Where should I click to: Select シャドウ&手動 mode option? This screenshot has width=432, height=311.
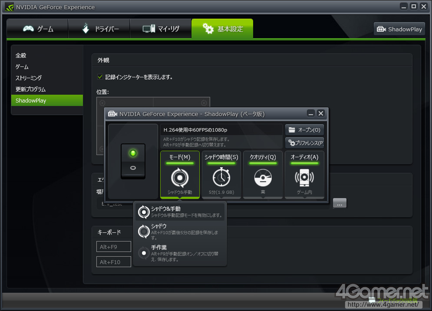(180, 212)
